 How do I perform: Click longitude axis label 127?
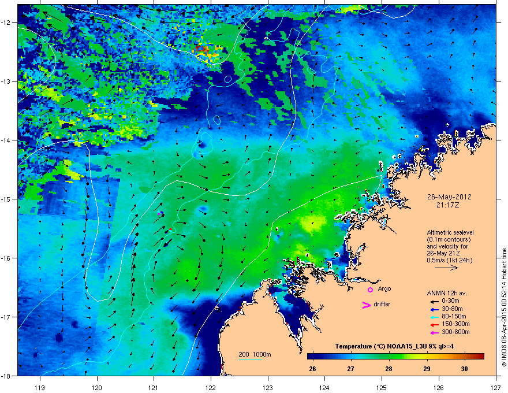click(496, 388)
